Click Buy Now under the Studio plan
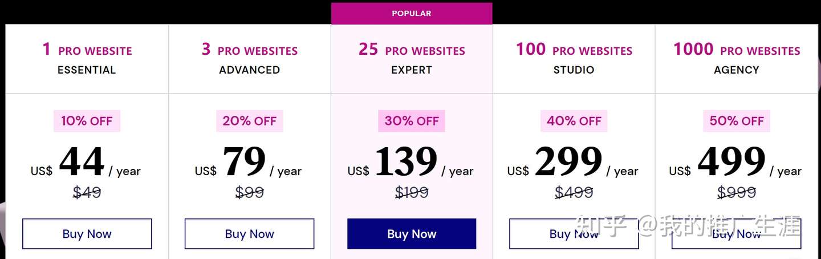 (x=574, y=234)
